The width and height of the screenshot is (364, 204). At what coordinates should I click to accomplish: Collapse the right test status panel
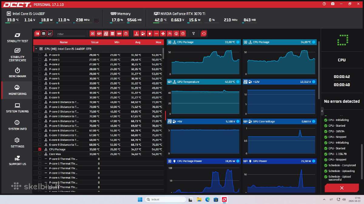pos(322,111)
